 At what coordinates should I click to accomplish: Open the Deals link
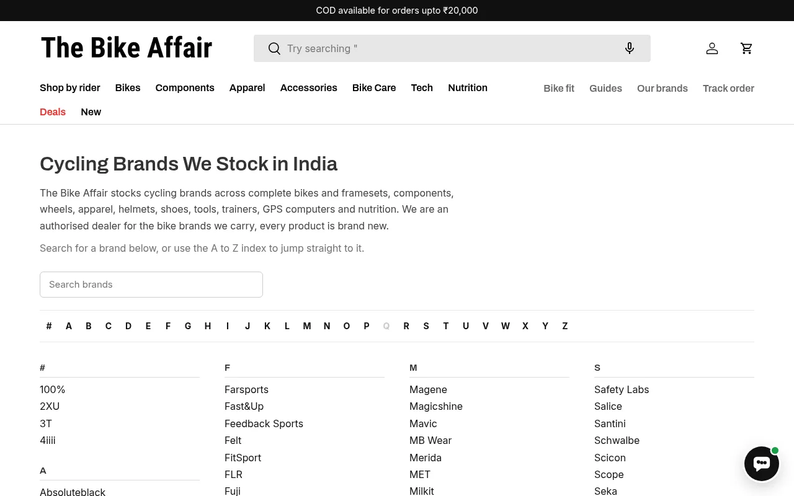(x=53, y=112)
